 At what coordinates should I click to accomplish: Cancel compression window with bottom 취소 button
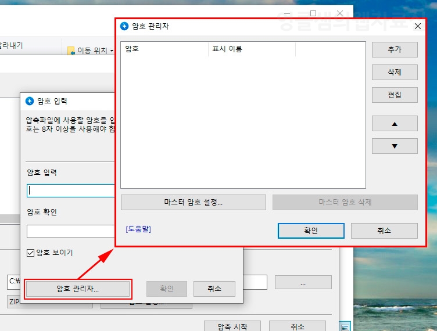pyautogui.click(x=298, y=326)
